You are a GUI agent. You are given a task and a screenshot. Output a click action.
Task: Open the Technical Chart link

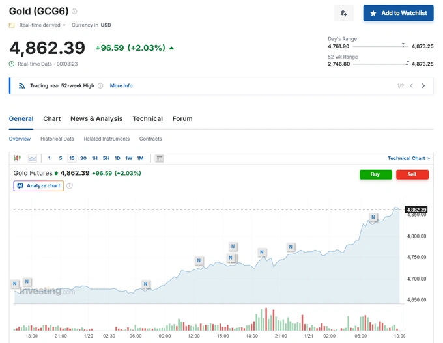coord(408,158)
